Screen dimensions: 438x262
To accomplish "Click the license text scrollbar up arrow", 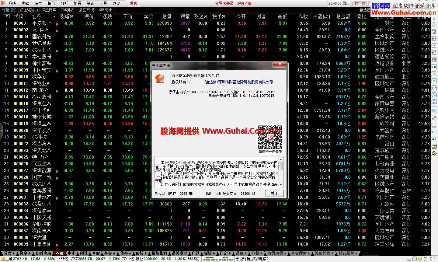I will [x=280, y=159].
